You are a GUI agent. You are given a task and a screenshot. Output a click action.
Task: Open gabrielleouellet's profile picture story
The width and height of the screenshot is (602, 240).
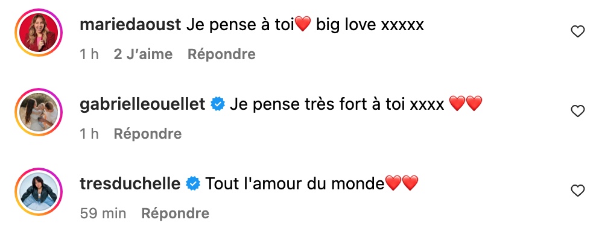(x=39, y=112)
